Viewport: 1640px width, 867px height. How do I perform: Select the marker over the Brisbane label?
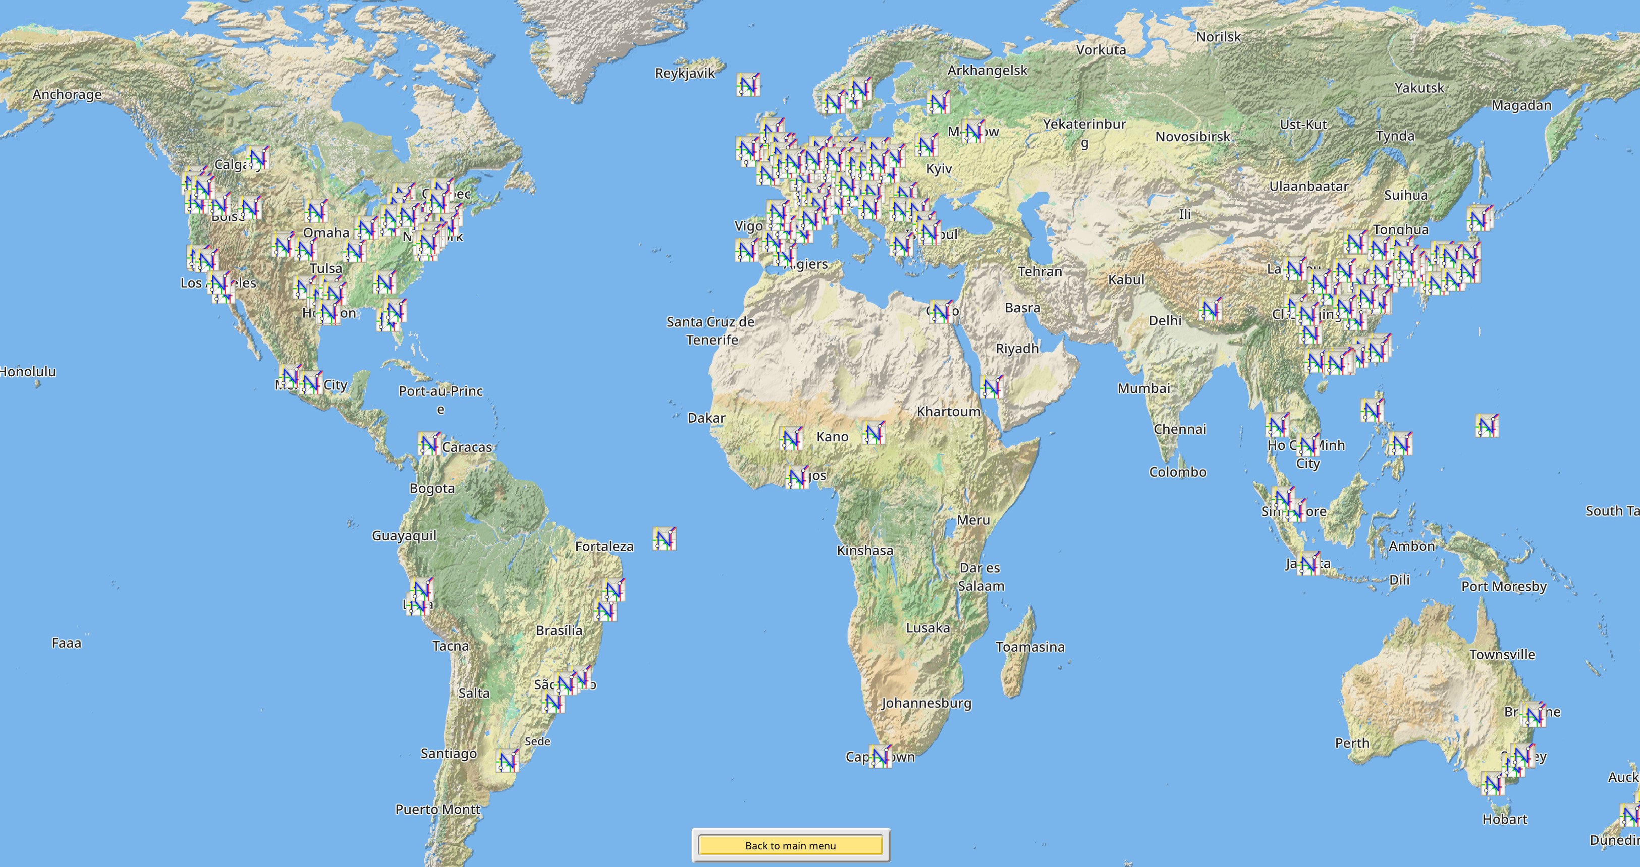click(x=1535, y=715)
